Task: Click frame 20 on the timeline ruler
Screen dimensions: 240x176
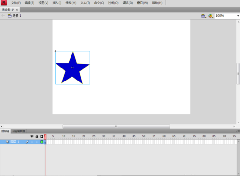Action: (84, 136)
